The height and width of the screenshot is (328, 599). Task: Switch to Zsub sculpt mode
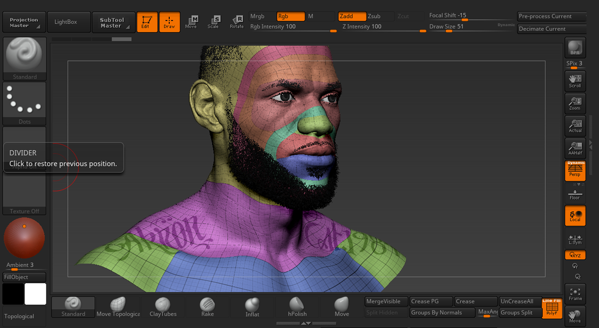coord(379,16)
